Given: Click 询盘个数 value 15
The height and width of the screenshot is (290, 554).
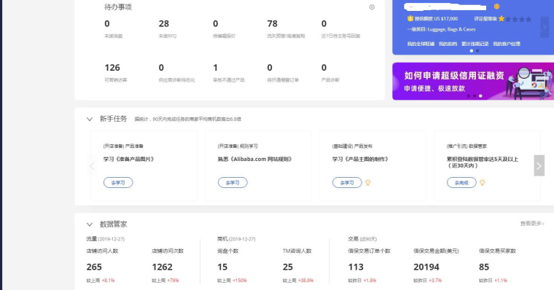Looking at the screenshot, I should (x=222, y=267).
